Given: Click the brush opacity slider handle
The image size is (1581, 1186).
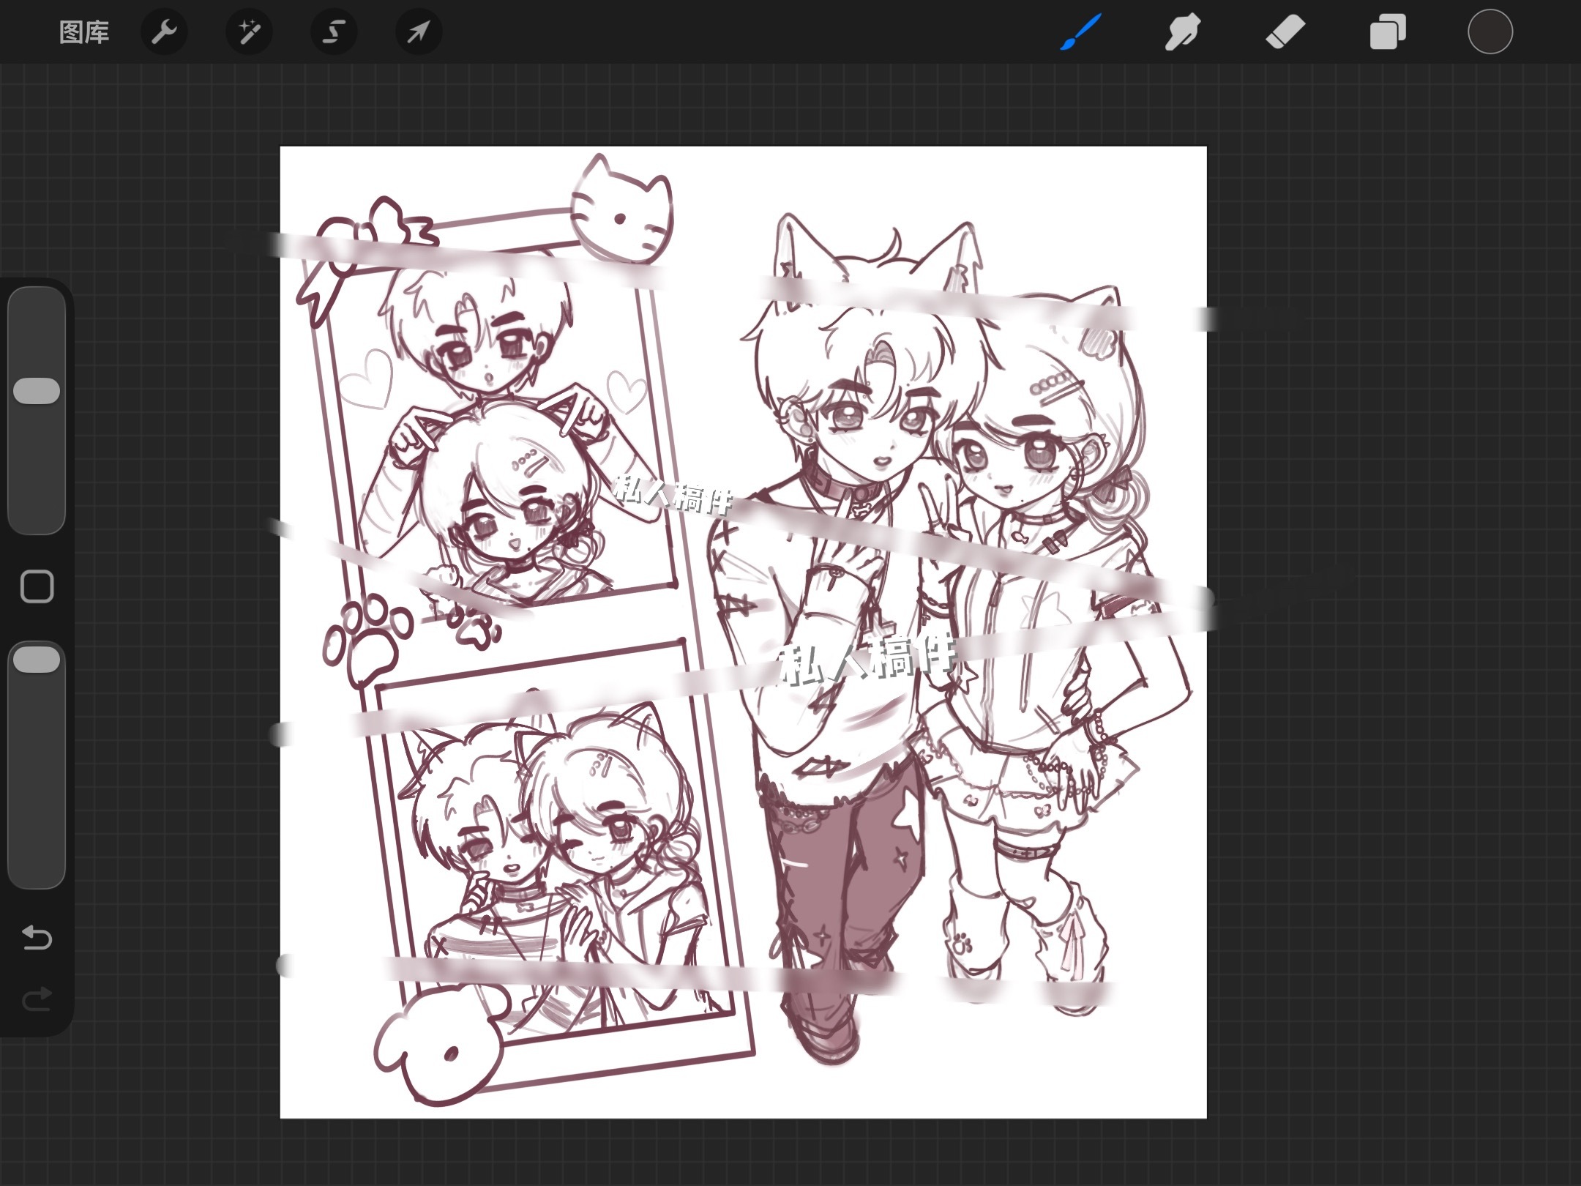Looking at the screenshot, I should (37, 660).
